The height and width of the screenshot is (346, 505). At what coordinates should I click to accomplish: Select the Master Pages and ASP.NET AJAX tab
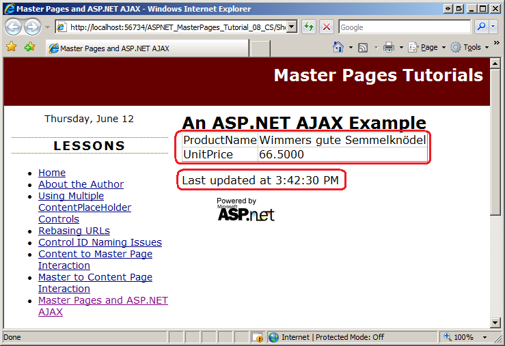click(147, 48)
